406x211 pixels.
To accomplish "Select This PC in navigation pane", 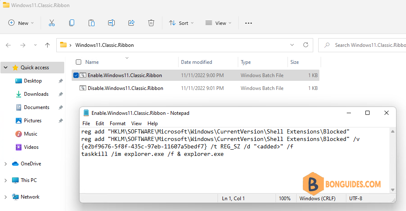I will click(x=29, y=180).
